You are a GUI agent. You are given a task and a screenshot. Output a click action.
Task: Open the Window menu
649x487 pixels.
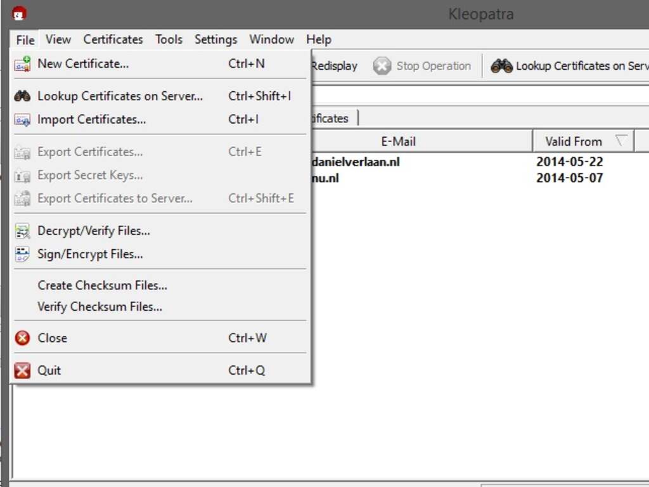tap(271, 39)
